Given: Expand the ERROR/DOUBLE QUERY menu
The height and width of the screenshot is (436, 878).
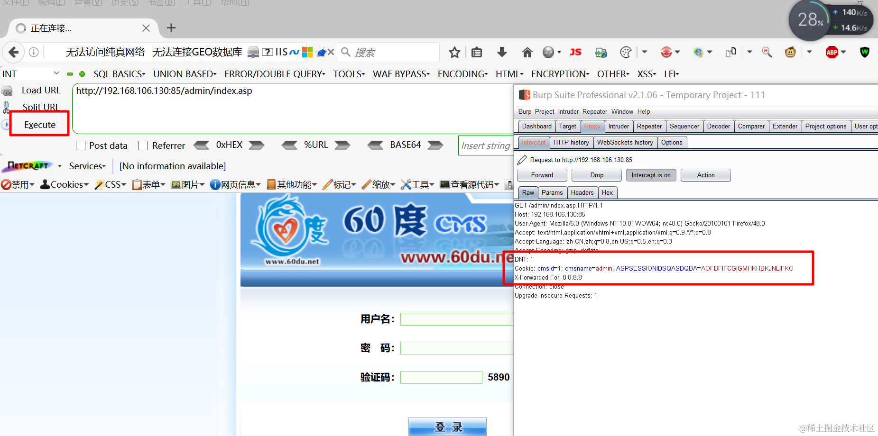Looking at the screenshot, I should click(275, 74).
